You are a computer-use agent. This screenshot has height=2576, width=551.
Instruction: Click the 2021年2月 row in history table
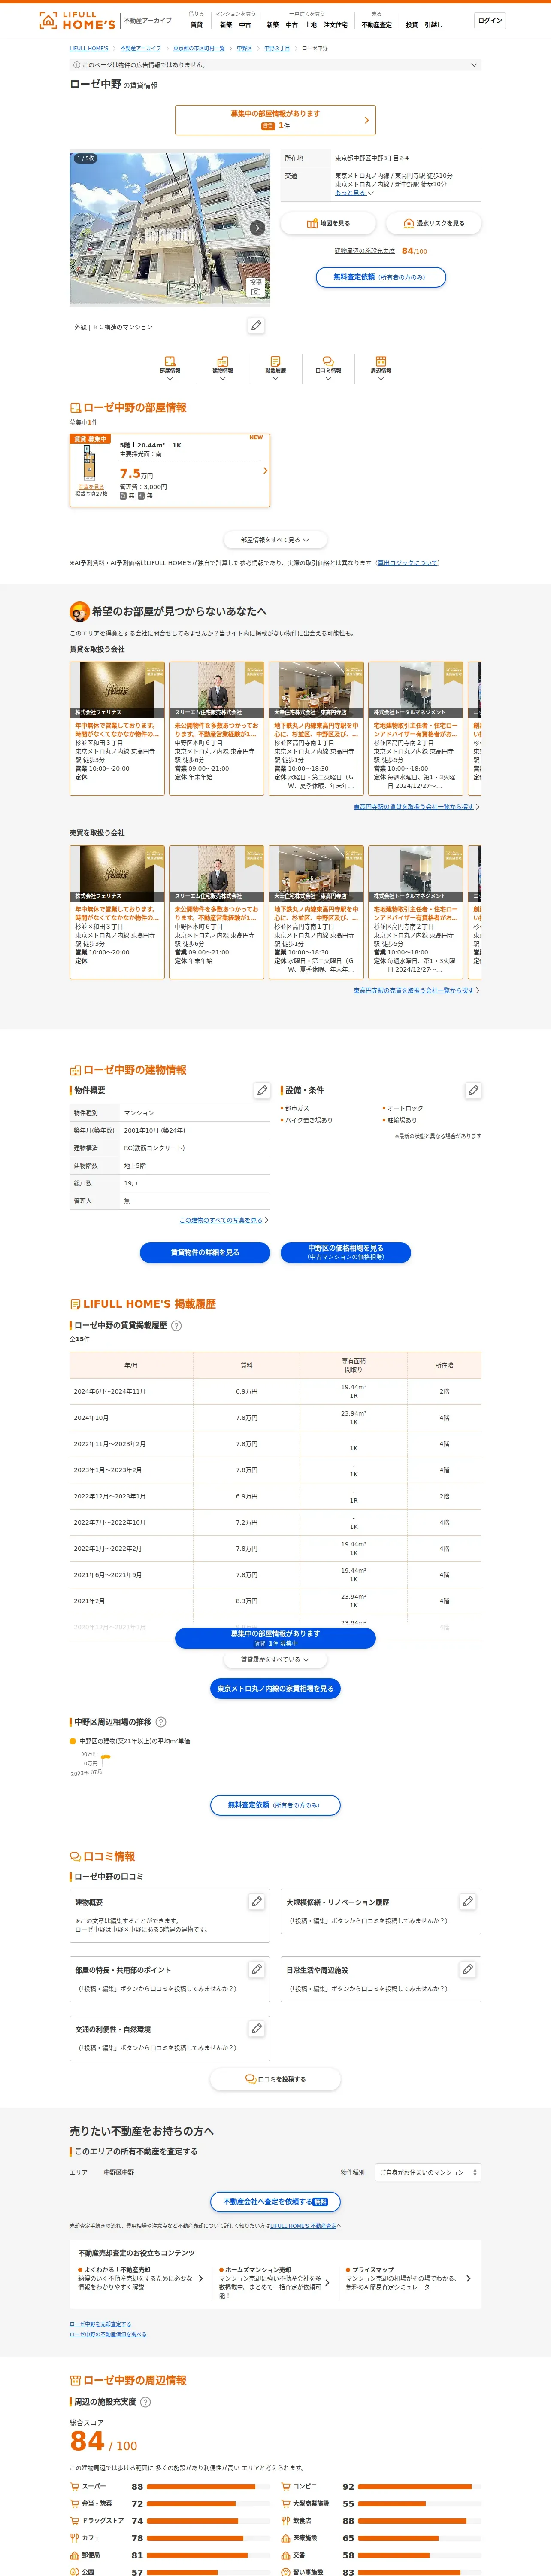(x=275, y=1601)
